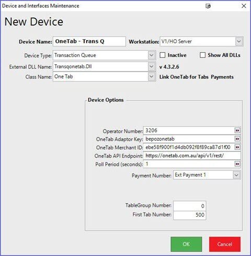Click the OneTab API Endpoint field
Image resolution: width=251 pixels, height=256 pixels.
pos(192,155)
